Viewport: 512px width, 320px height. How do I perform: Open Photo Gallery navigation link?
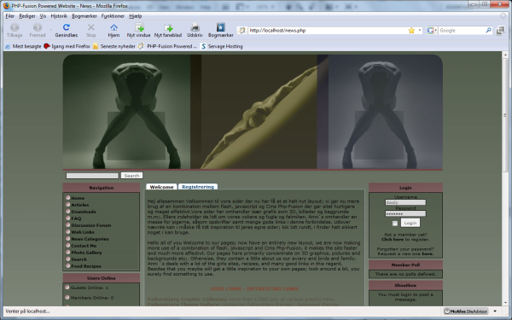pos(86,253)
